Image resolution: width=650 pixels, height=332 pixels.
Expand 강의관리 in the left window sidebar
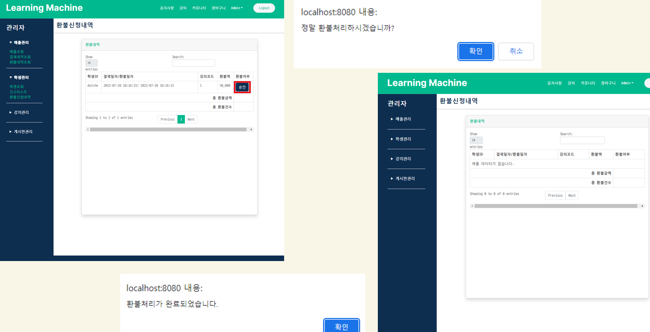coord(19,112)
